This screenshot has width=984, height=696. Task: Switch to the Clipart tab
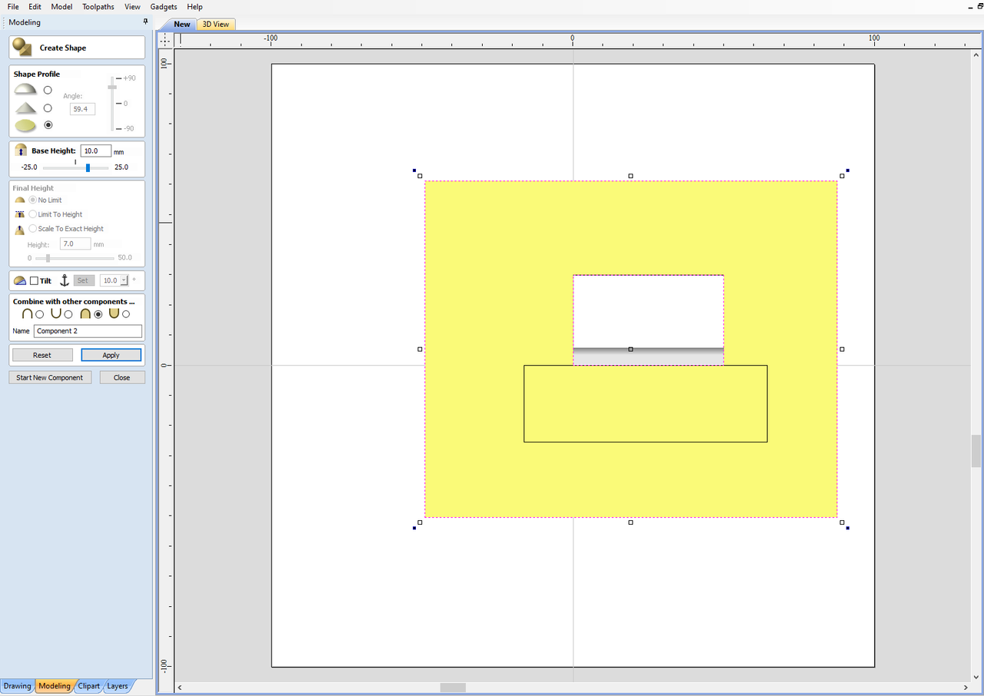(x=89, y=686)
